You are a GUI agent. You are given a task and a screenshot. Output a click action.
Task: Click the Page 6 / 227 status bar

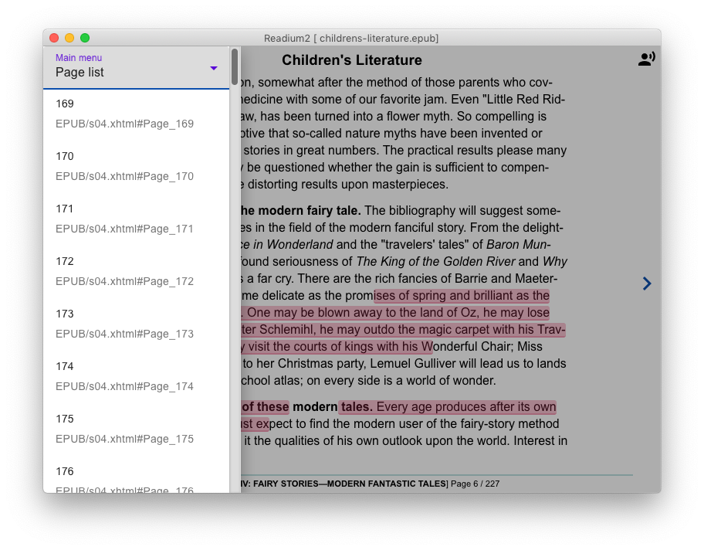(474, 484)
